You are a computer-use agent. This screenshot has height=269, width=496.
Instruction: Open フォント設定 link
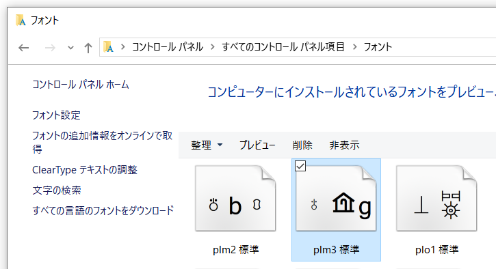pyautogui.click(x=56, y=115)
